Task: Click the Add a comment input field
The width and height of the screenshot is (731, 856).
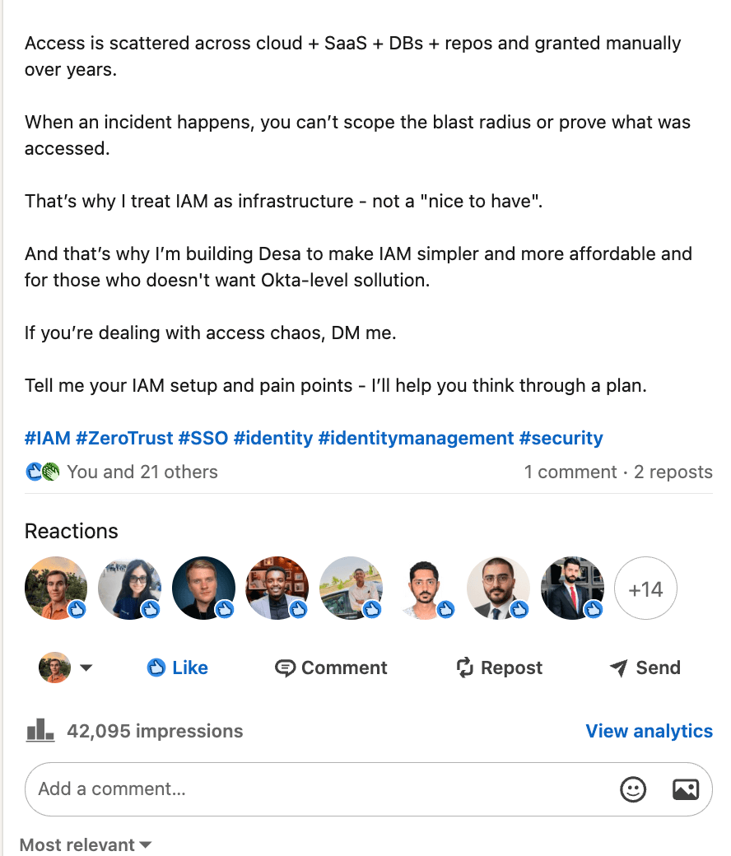Action: [x=247, y=789]
